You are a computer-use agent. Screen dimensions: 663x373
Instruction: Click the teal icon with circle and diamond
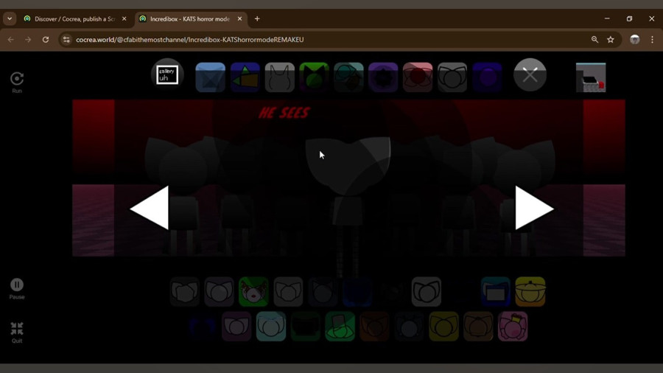348,77
